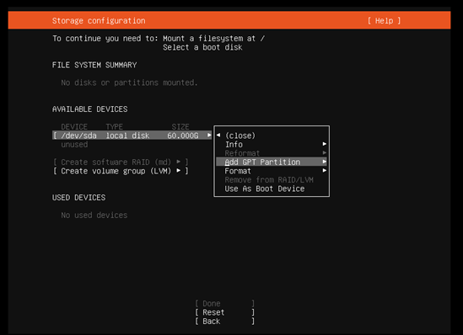Click arrow at greyed Reformat row end

pyautogui.click(x=325, y=152)
